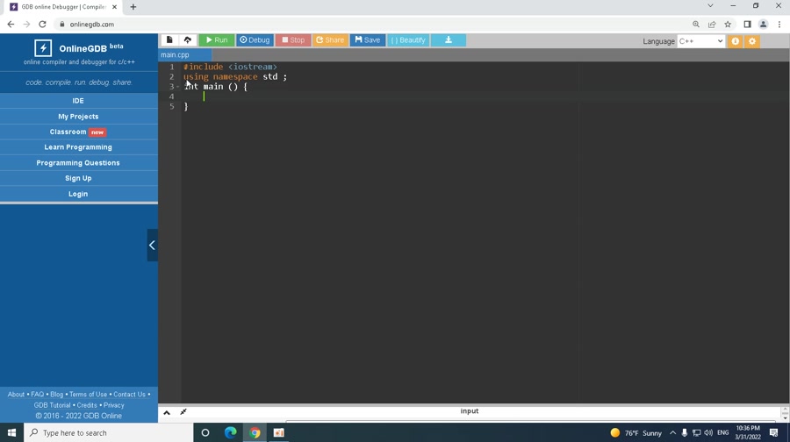
Task: Click the Stop button
Action: (293, 40)
